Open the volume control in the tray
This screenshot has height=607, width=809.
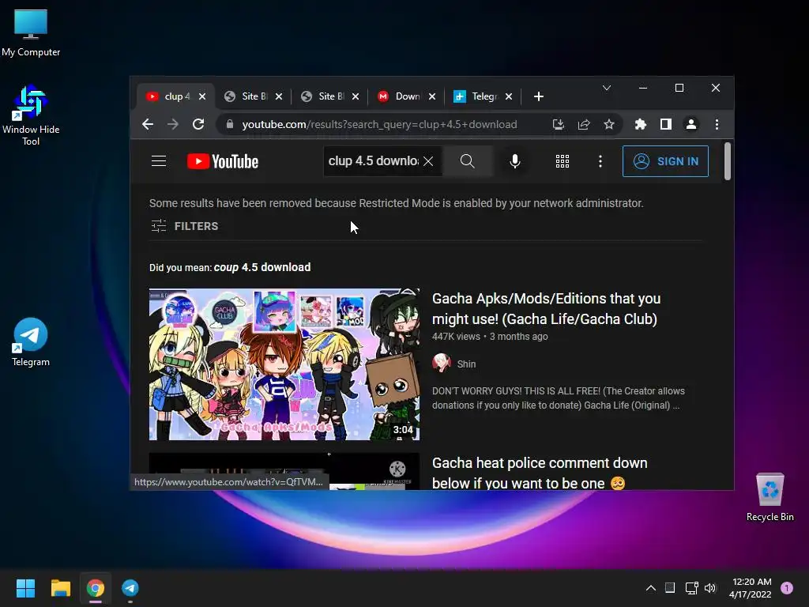(710, 588)
